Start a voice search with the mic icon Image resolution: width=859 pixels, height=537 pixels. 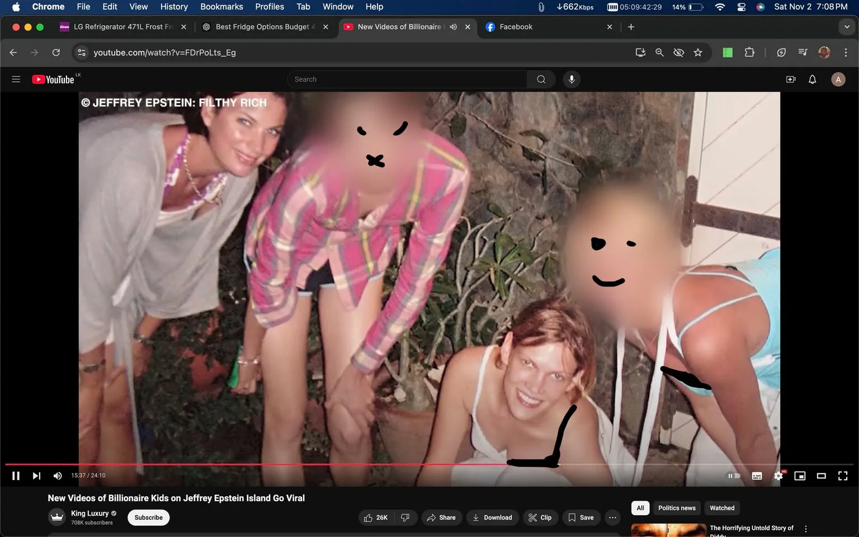(571, 79)
